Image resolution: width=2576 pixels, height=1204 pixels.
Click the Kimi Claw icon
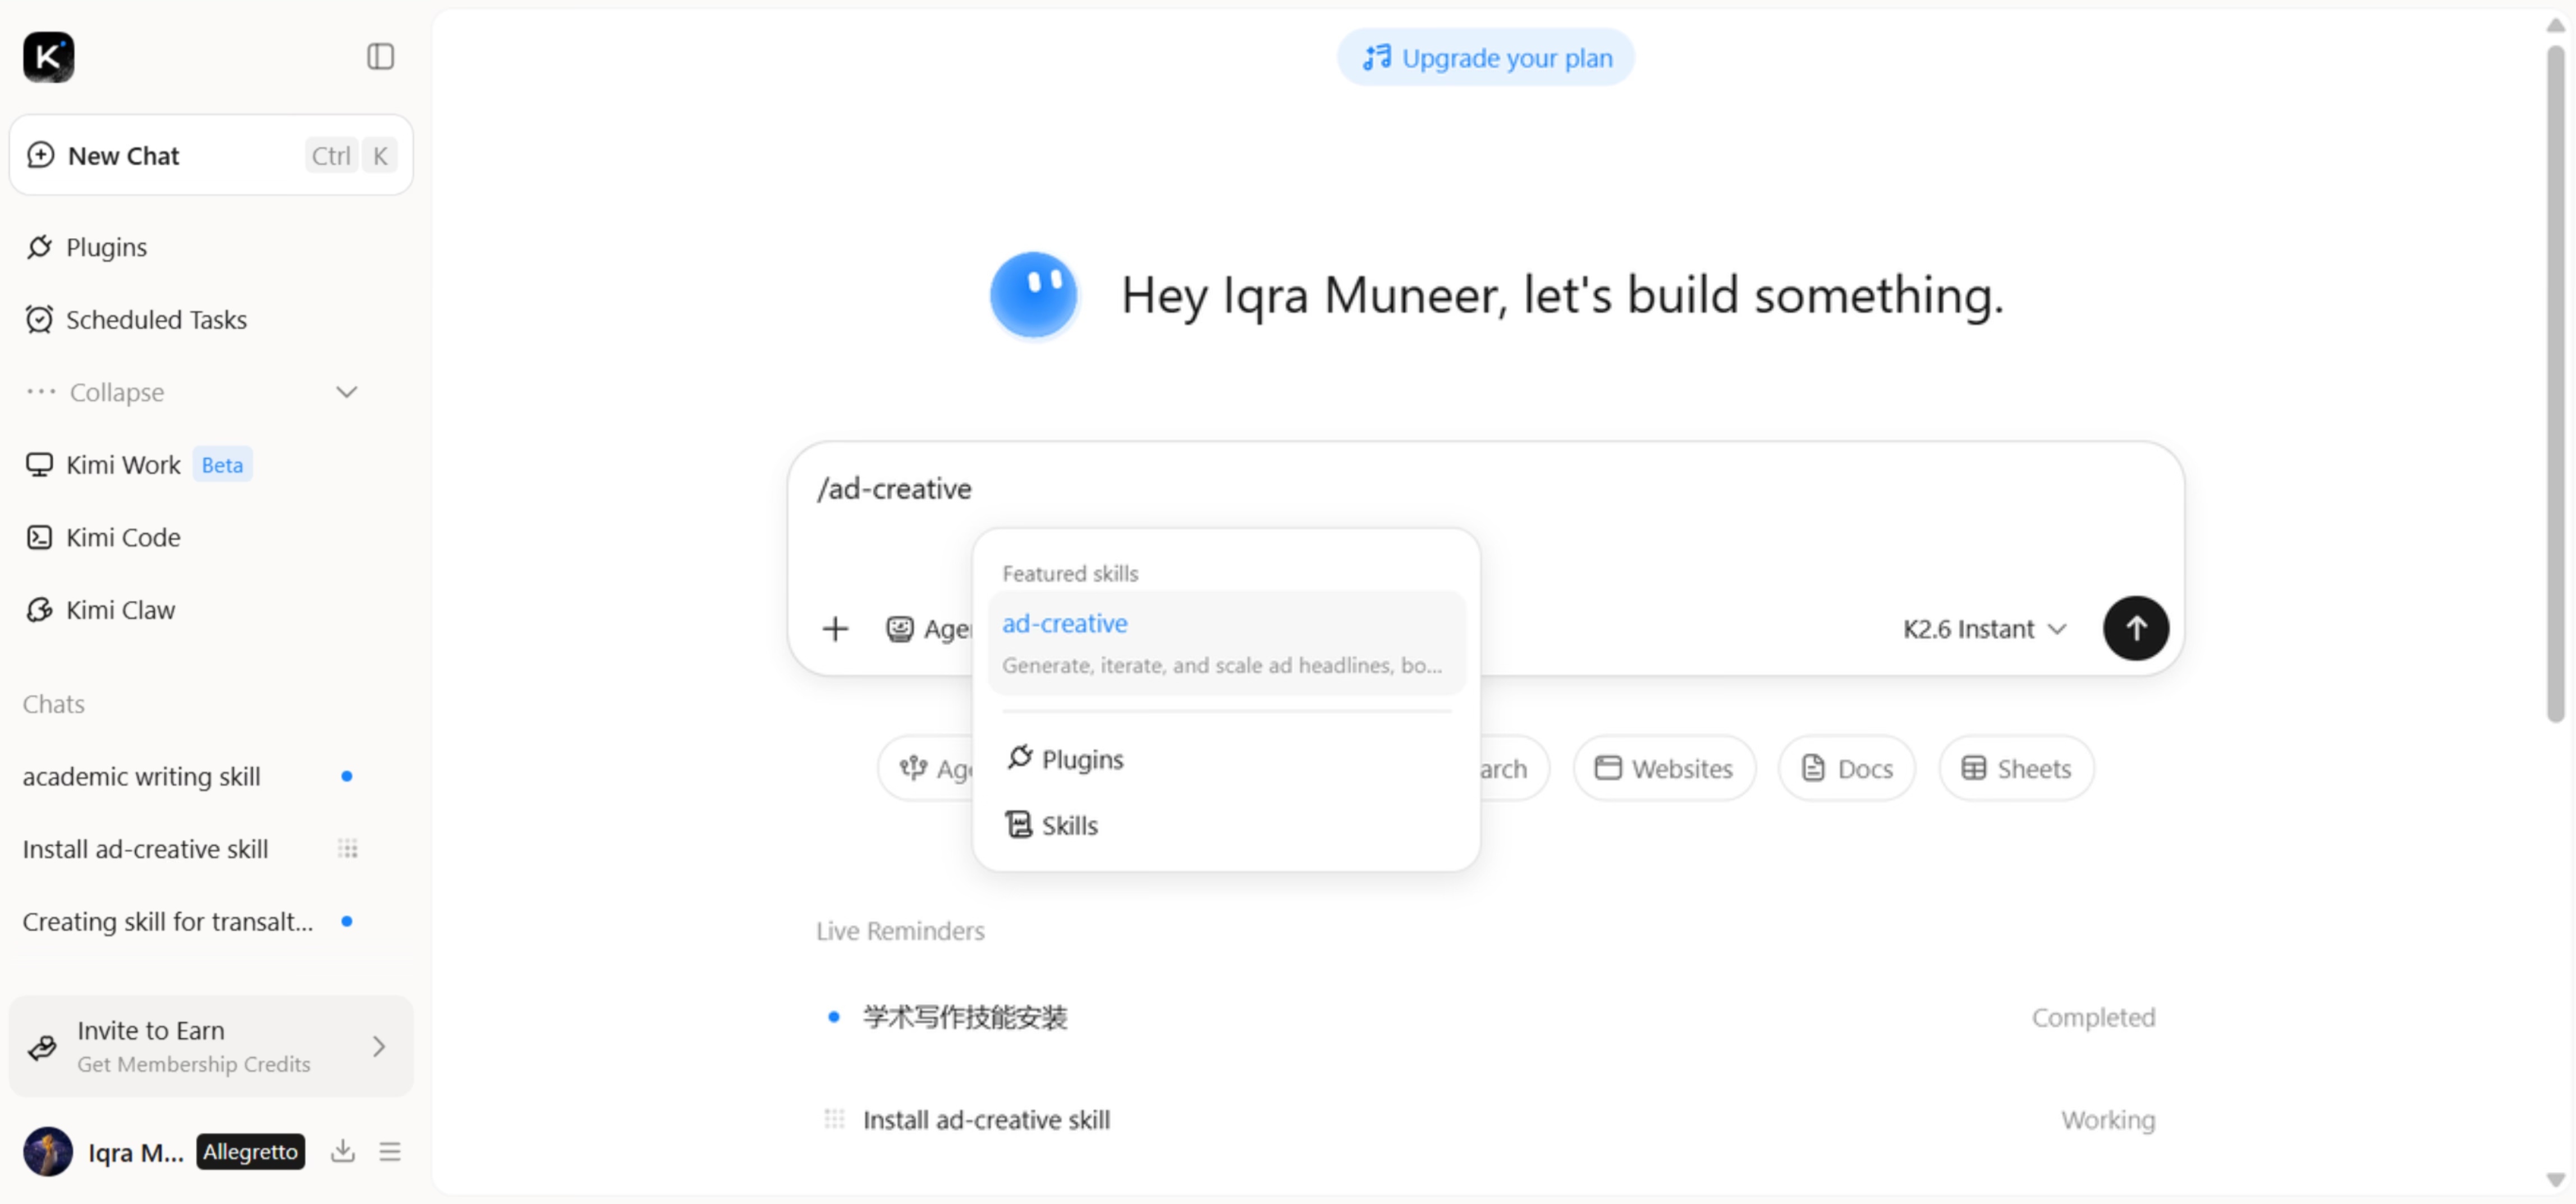coord(39,609)
